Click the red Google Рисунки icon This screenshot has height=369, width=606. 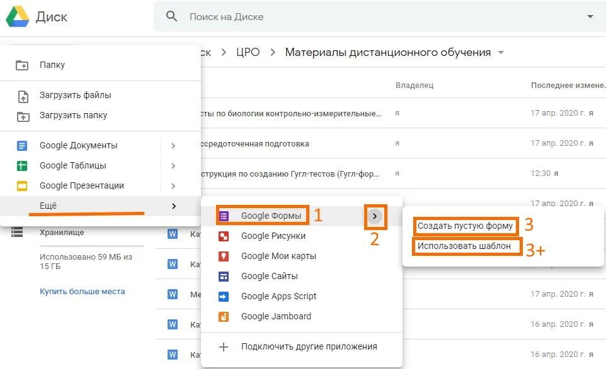(224, 236)
